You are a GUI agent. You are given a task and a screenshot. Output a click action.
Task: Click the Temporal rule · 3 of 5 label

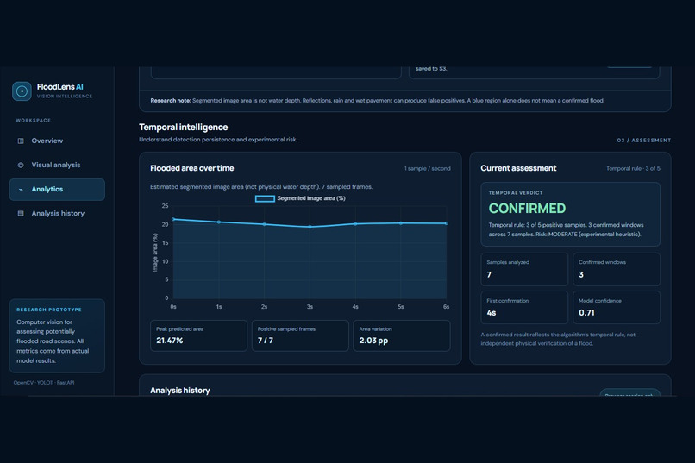tap(633, 168)
